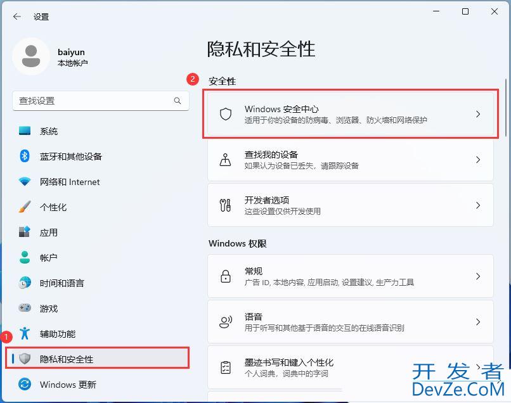Expand 常规 chevron arrow
The width and height of the screenshot is (511, 403).
tap(478, 276)
